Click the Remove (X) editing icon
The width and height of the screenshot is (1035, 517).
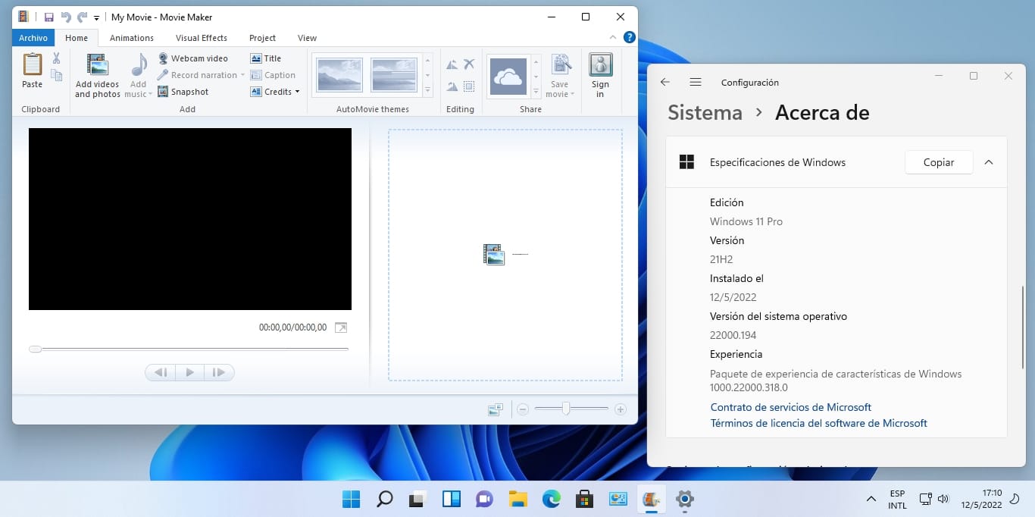pos(469,64)
